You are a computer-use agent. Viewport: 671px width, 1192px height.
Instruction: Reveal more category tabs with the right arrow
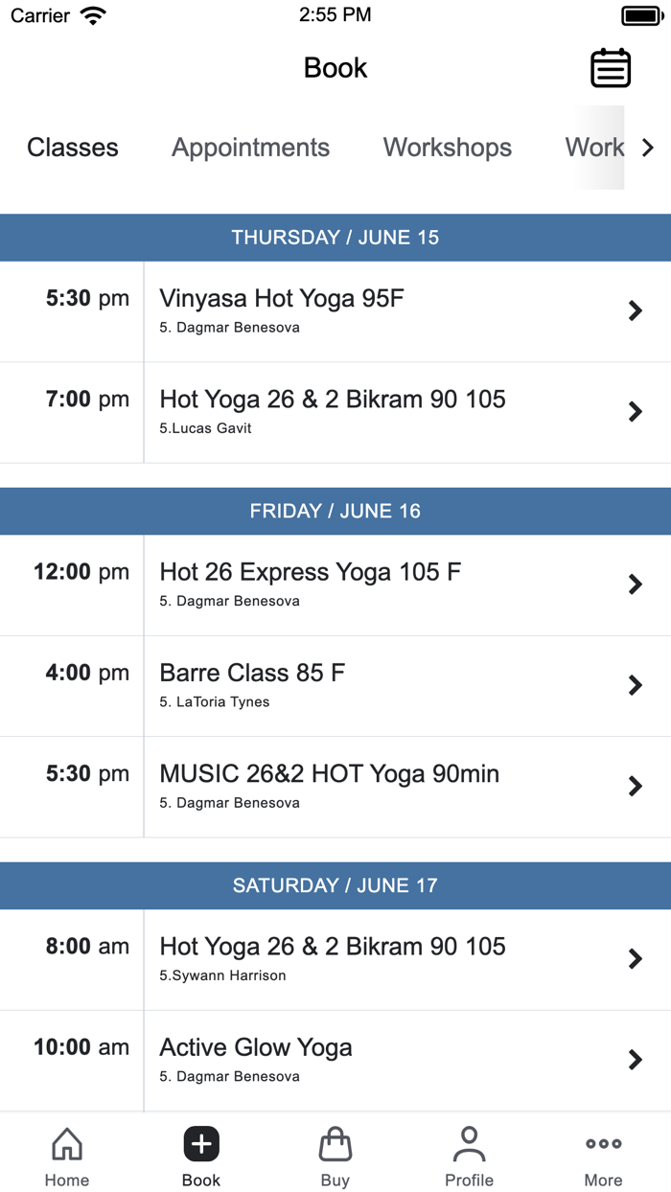pos(648,148)
